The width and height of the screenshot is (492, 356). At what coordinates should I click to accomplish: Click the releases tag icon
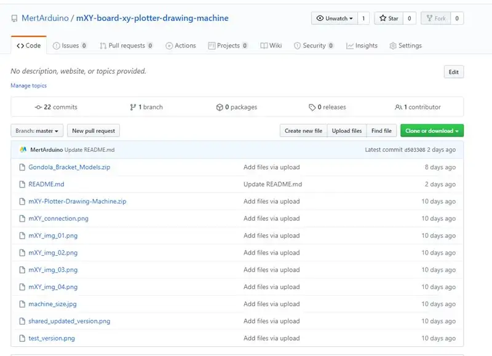click(312, 107)
